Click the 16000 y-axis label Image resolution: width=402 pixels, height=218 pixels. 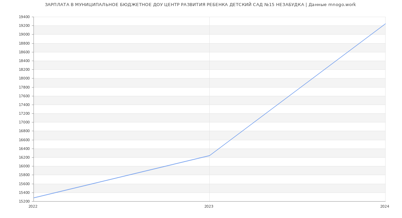(24, 166)
